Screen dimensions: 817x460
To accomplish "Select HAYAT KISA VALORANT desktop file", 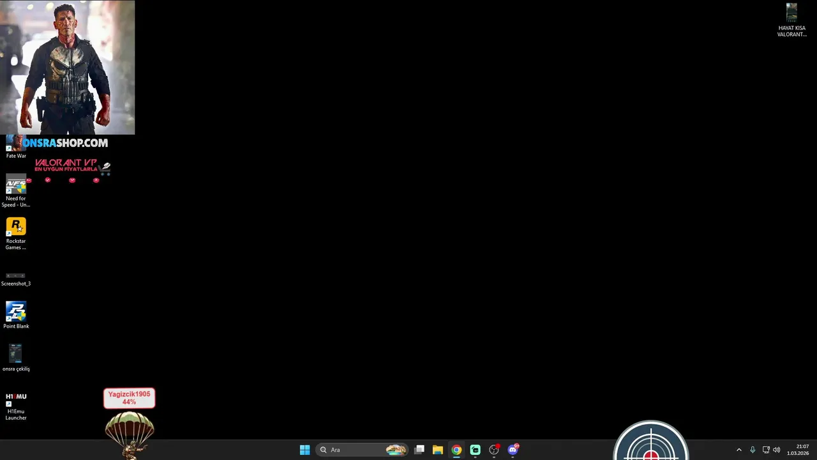I will tap(791, 20).
